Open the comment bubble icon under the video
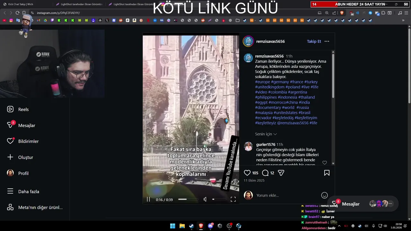This screenshot has height=231, width=411. (265, 173)
